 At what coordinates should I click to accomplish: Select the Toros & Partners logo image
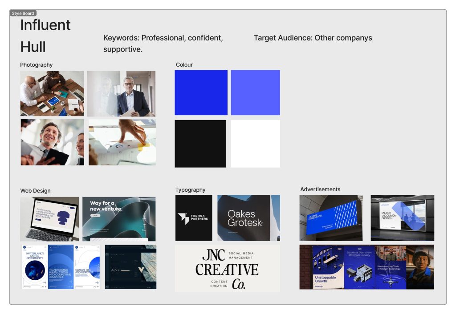[x=194, y=218]
